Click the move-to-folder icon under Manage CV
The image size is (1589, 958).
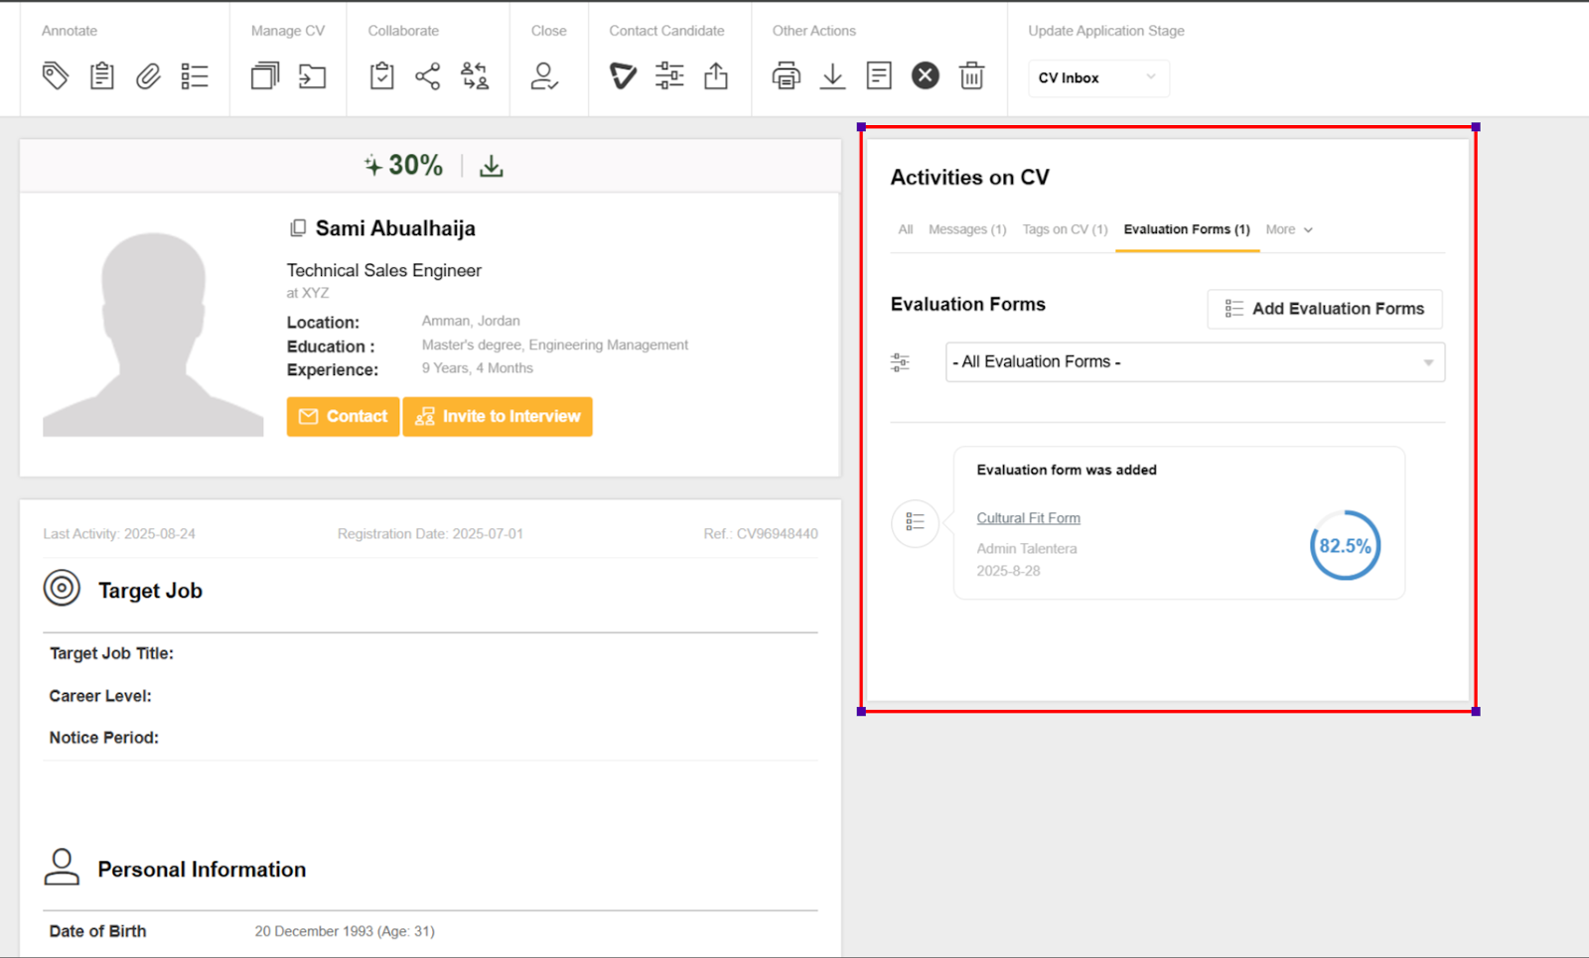pyautogui.click(x=312, y=75)
